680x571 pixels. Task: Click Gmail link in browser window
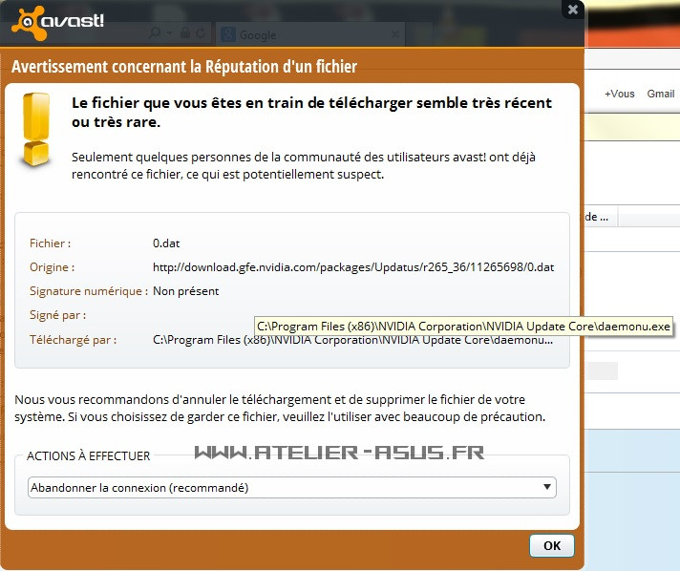point(661,94)
